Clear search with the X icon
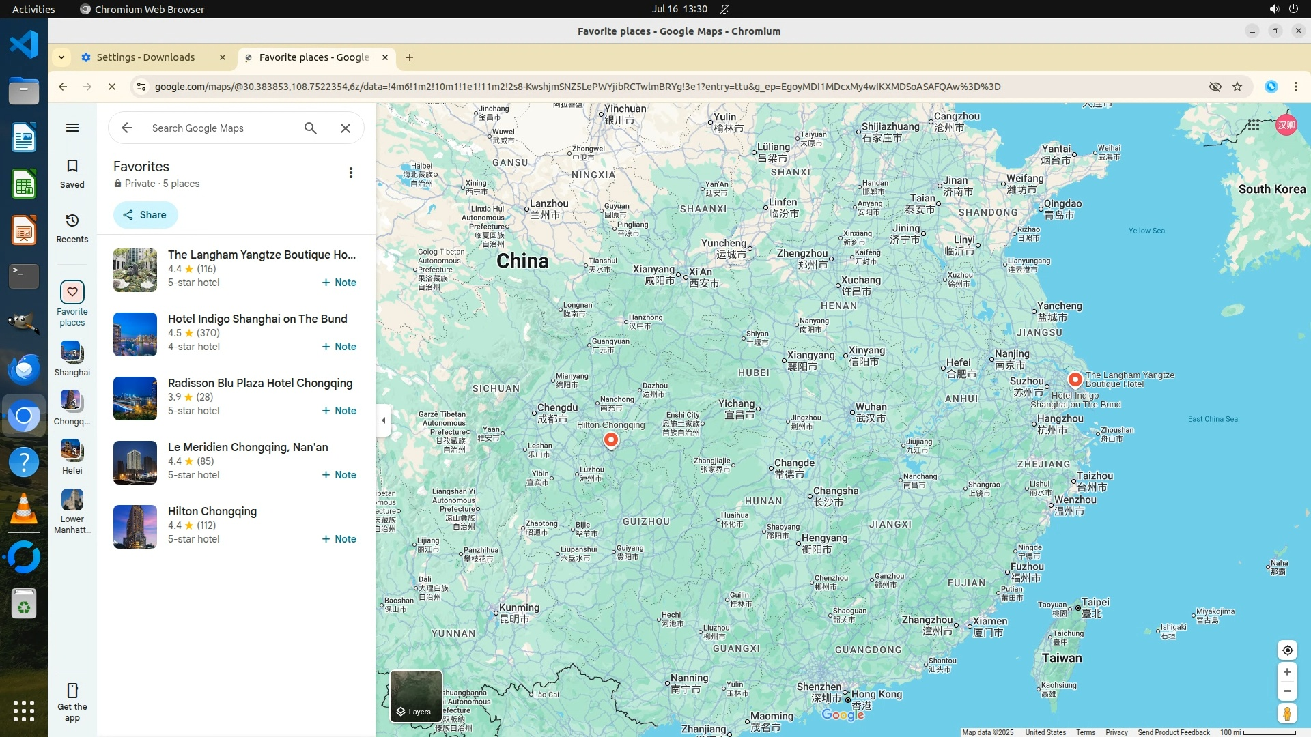Image resolution: width=1311 pixels, height=737 pixels. (346, 128)
